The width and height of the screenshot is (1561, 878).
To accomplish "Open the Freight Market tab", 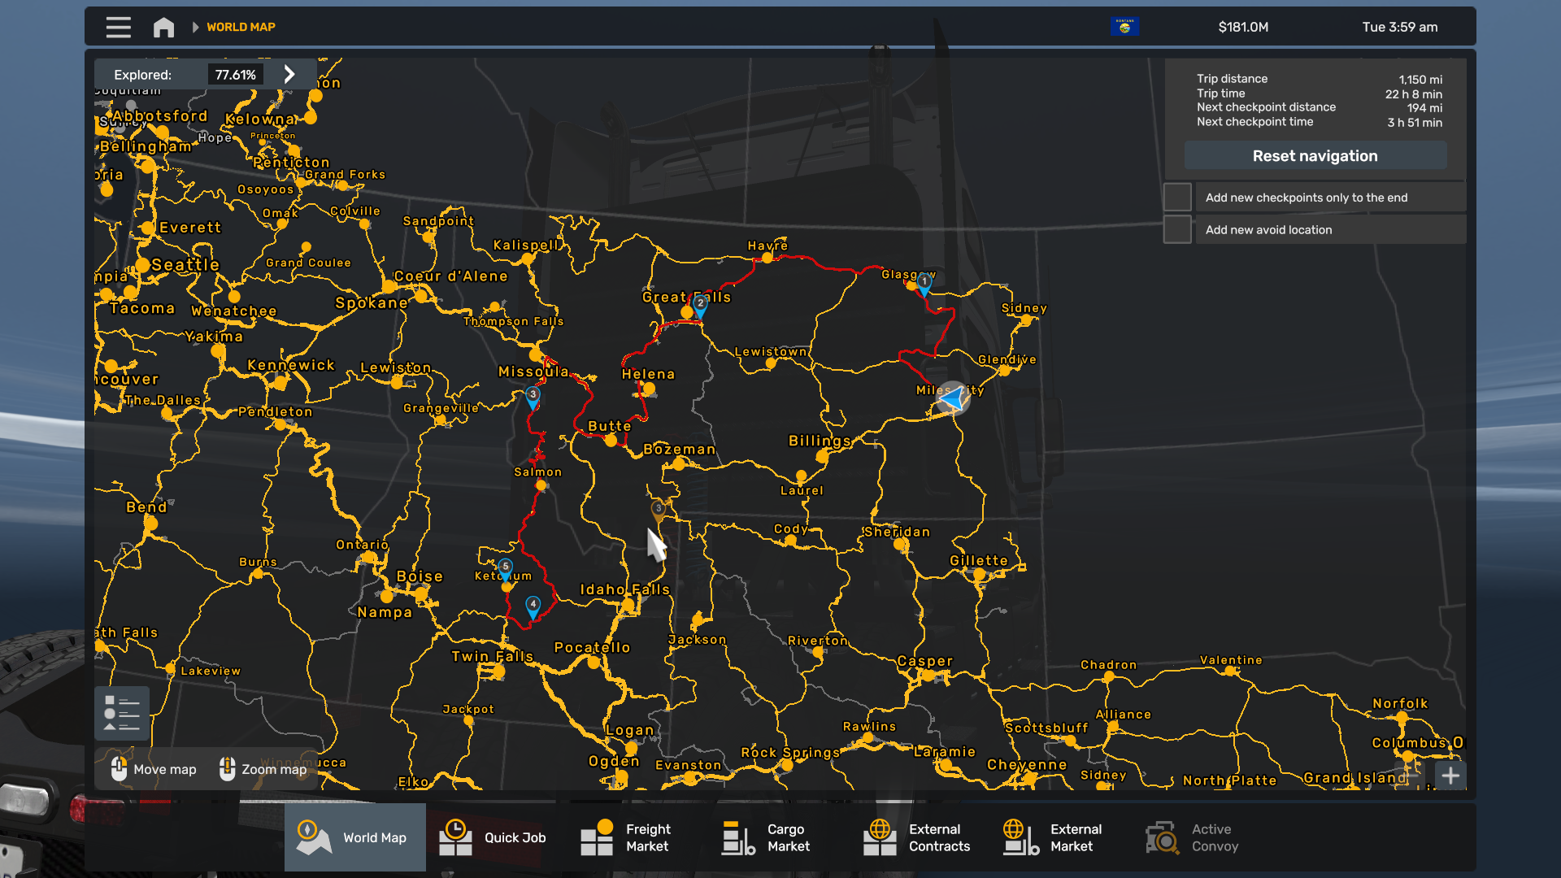I will tap(638, 837).
